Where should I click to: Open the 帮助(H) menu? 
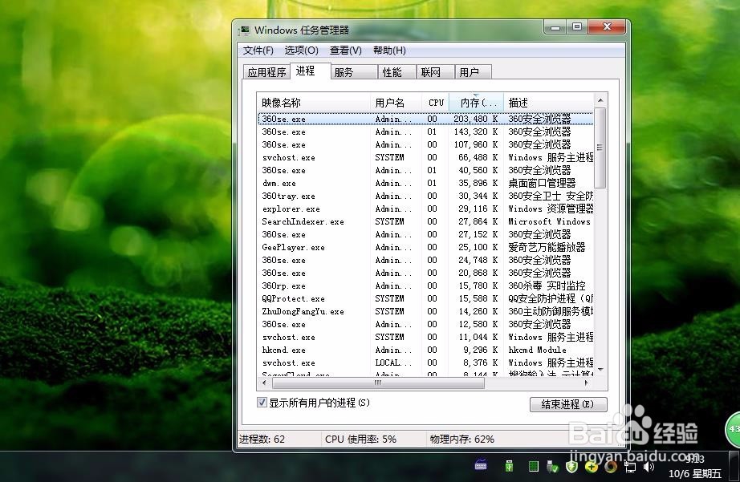(389, 51)
